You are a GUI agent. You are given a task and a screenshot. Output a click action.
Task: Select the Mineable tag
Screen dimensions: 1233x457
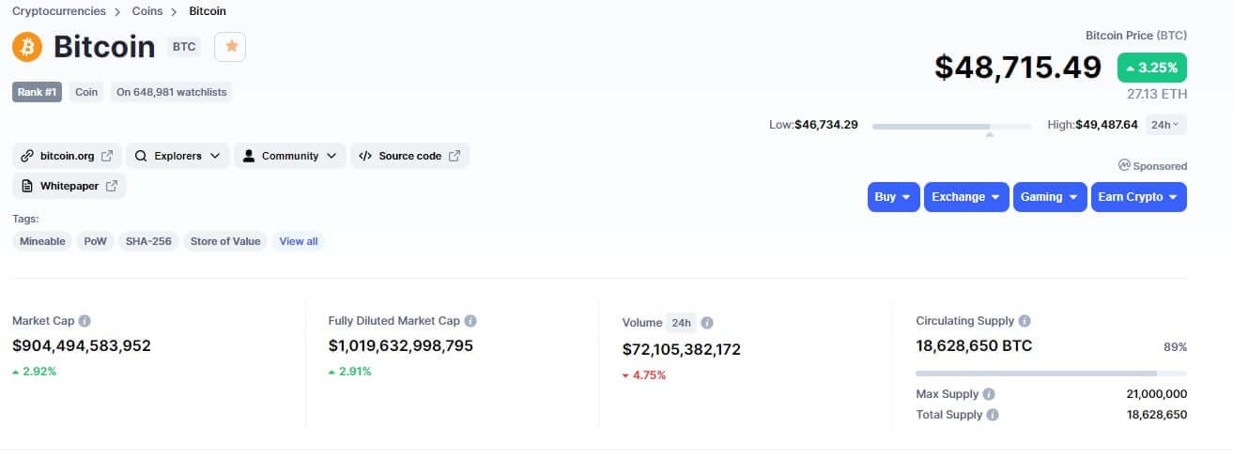[42, 241]
